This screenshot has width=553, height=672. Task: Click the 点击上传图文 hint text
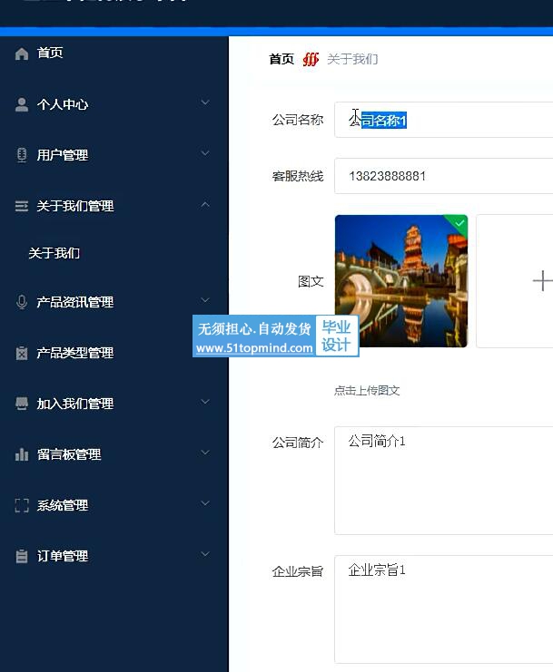(x=367, y=391)
